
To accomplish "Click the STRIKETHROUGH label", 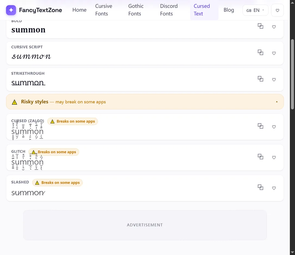I will 28,73.
